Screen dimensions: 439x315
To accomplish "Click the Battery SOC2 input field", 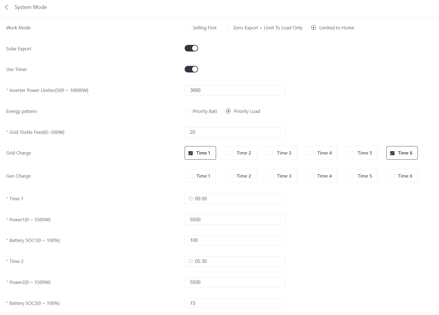I will [x=235, y=303].
